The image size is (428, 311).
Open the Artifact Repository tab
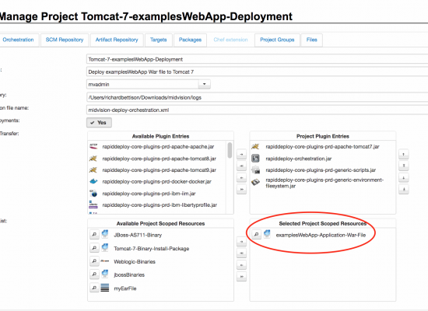pyautogui.click(x=117, y=40)
